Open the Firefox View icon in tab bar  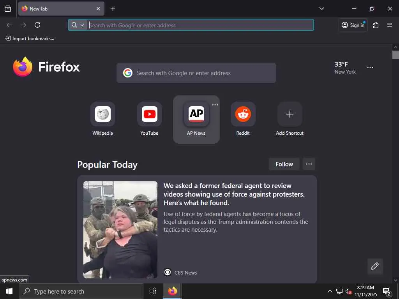click(x=8, y=9)
